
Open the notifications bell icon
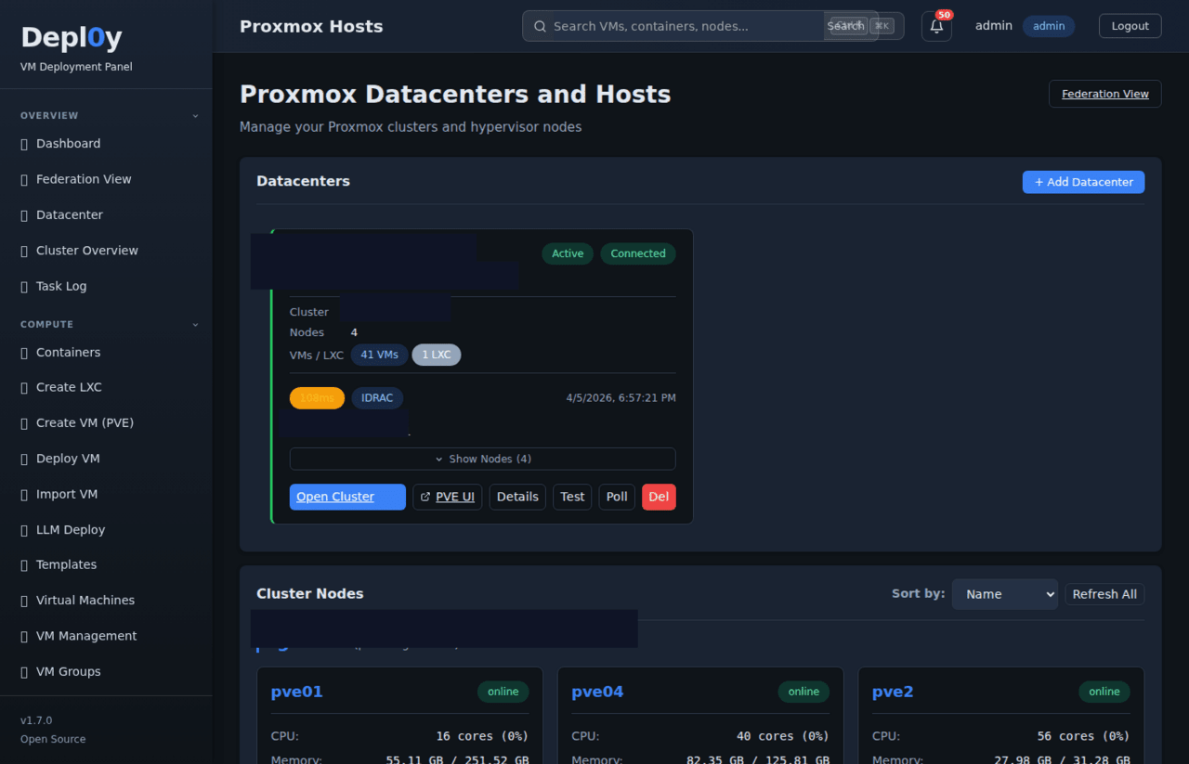coord(936,26)
